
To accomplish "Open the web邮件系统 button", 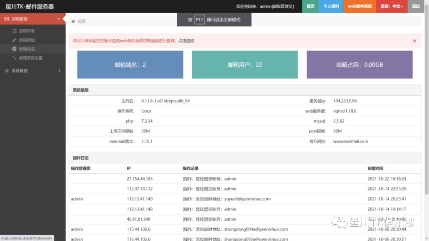I will (360, 6).
